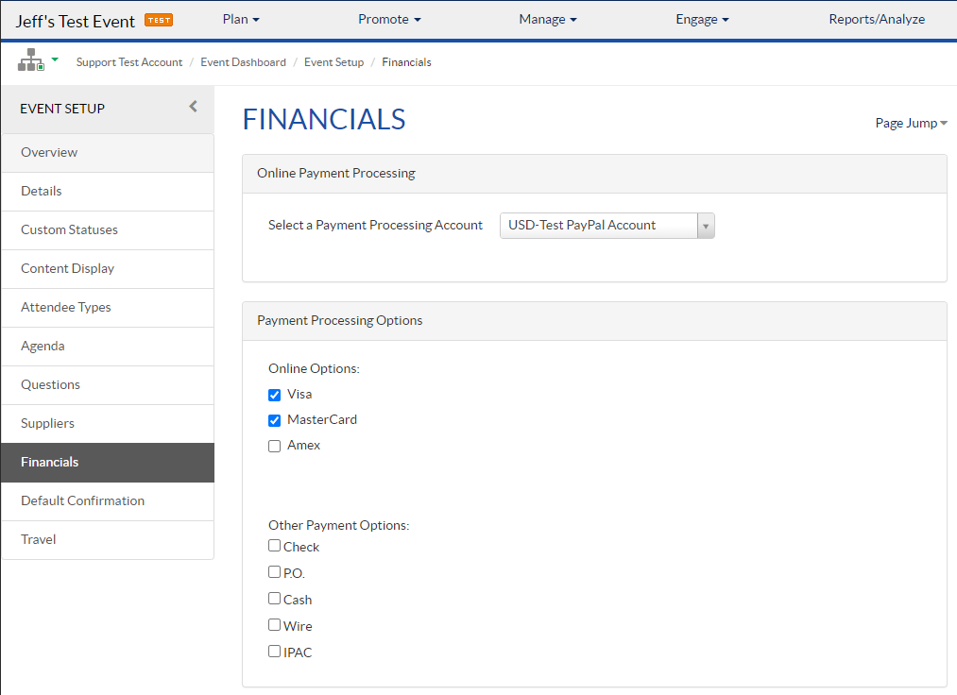Click the Support Test Account breadcrumb
This screenshot has height=695, width=957.
129,62
